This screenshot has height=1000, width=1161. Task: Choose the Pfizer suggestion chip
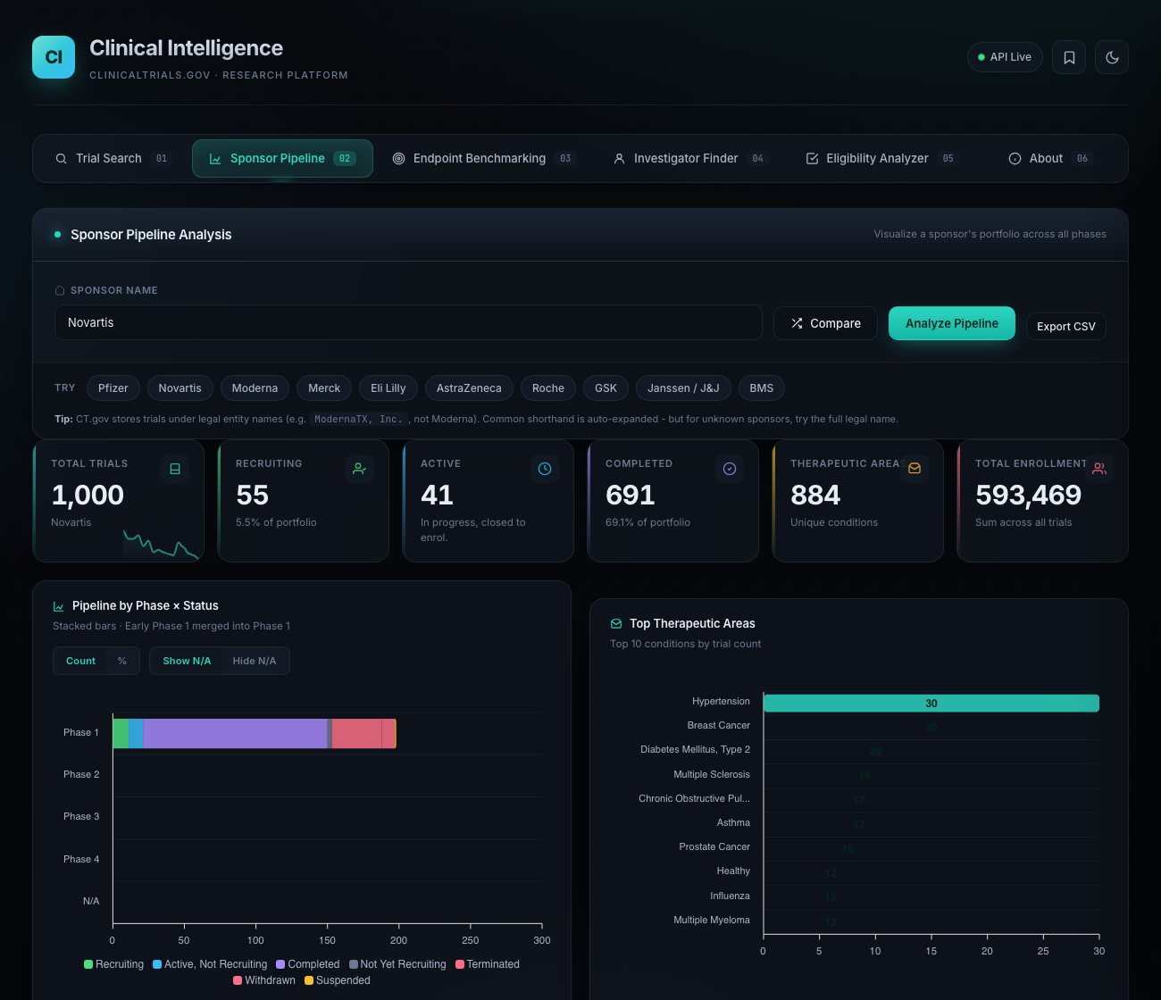click(x=113, y=388)
